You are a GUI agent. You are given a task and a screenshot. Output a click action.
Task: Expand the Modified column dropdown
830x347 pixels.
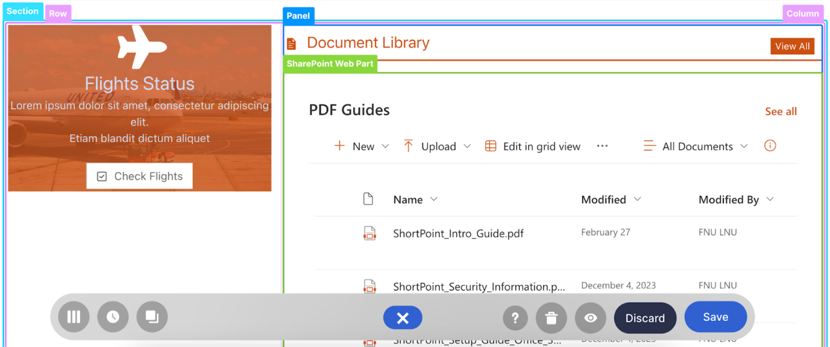click(x=637, y=199)
